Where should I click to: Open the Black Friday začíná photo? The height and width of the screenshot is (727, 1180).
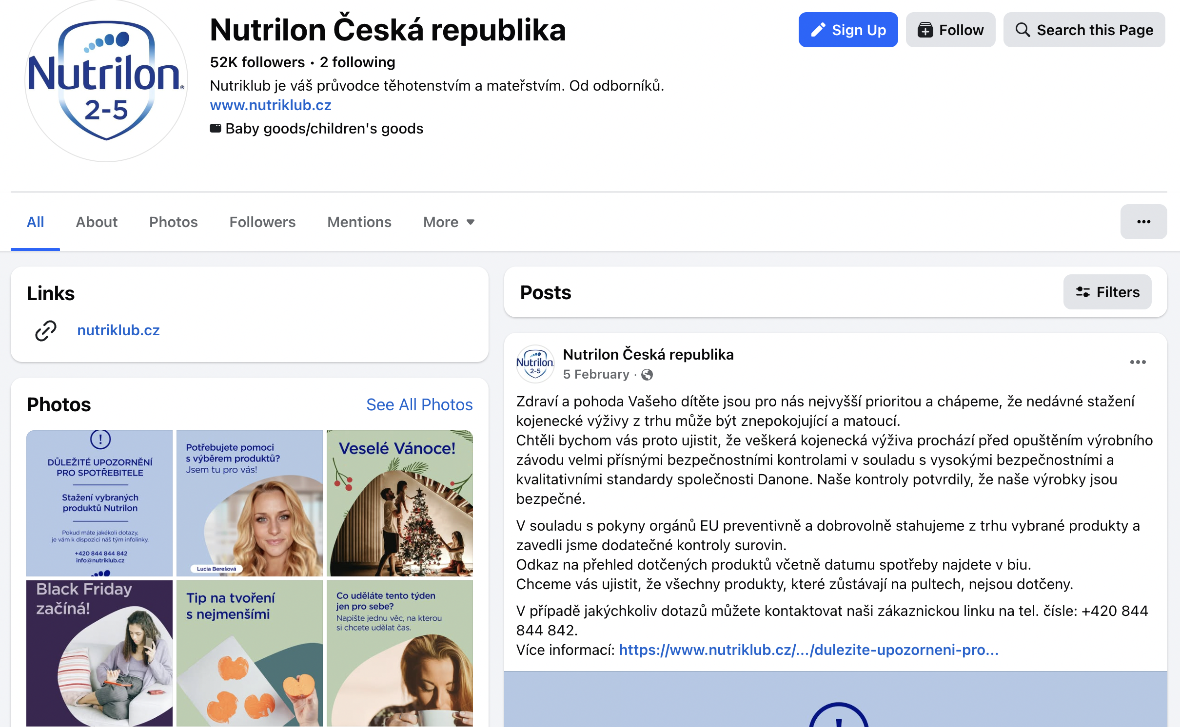coord(99,653)
